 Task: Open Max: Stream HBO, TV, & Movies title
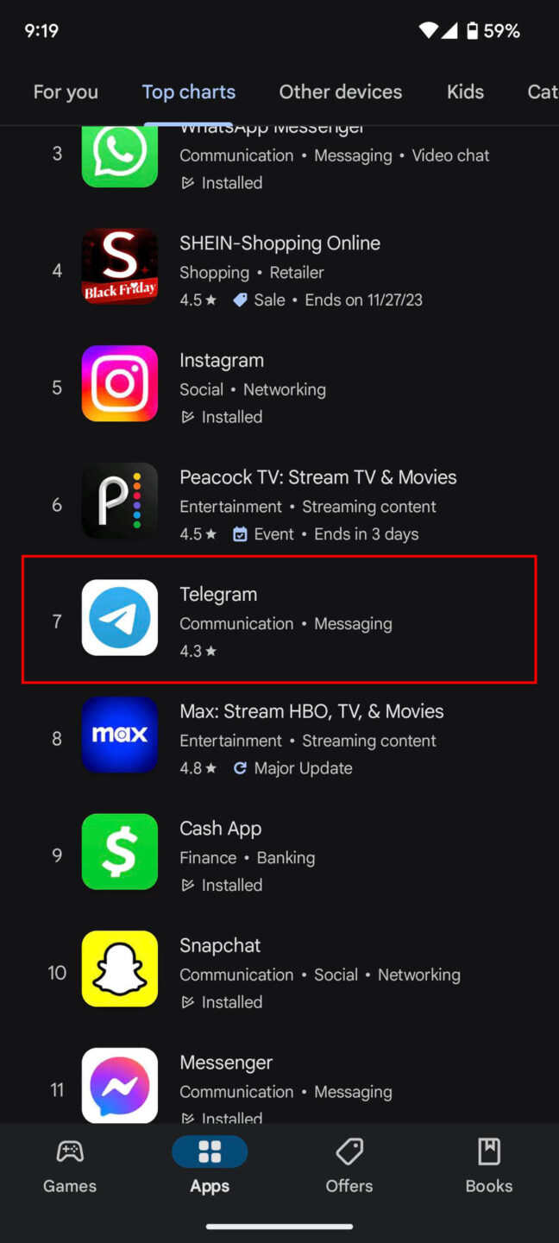pyautogui.click(x=311, y=711)
